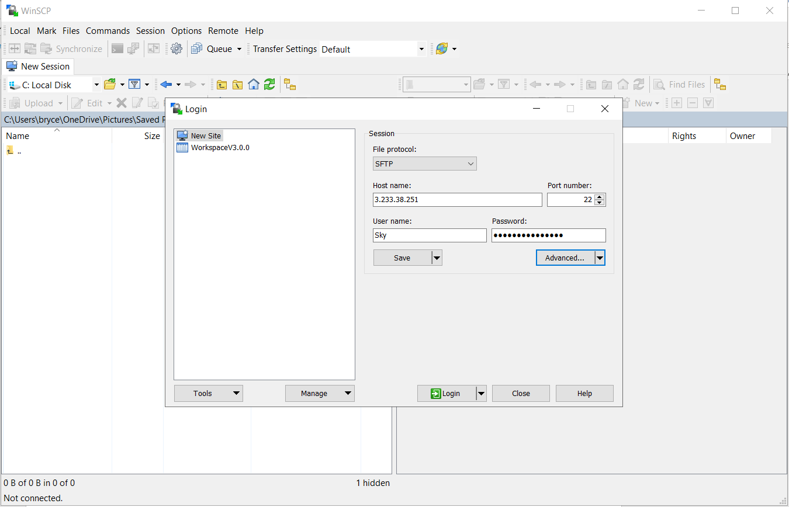Screen dimensions: 789x507
Task: Click the green Login button
Action: [x=447, y=394]
